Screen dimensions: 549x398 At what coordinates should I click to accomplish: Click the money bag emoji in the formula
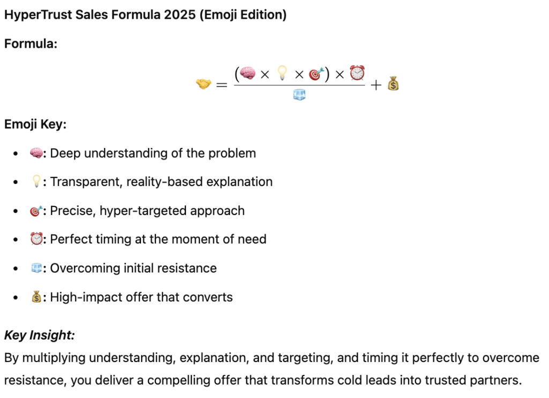click(x=393, y=83)
